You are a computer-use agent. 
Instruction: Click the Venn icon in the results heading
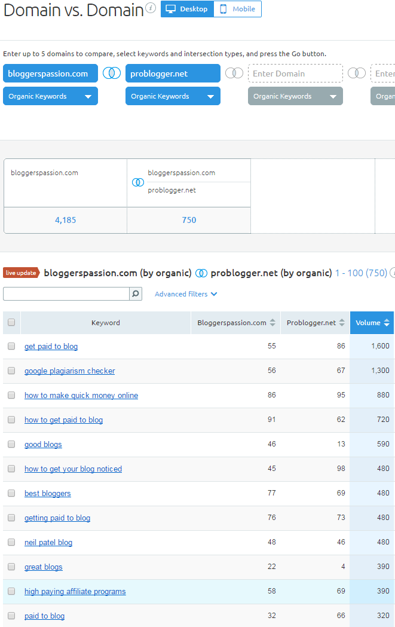click(x=201, y=273)
